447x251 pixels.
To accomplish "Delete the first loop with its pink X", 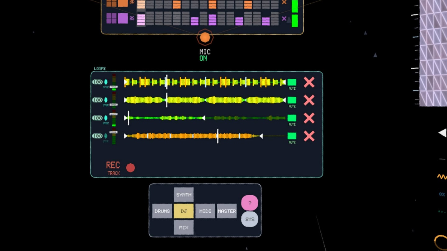I will (x=309, y=82).
